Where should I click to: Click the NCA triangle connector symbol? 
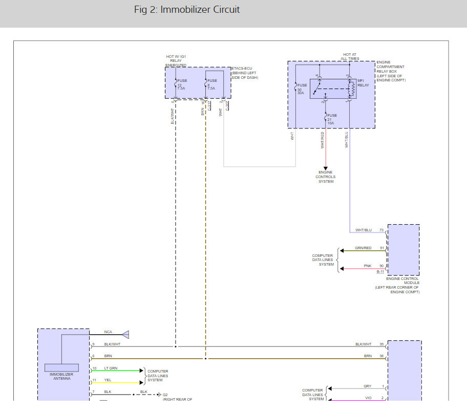pyautogui.click(x=125, y=335)
